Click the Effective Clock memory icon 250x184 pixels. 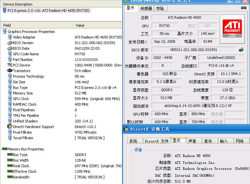coord(10,171)
